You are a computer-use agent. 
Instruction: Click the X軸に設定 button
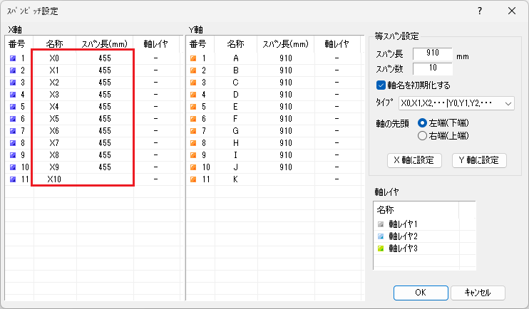(414, 160)
